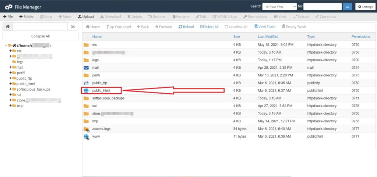Sort by the Name column header

coord(97,37)
